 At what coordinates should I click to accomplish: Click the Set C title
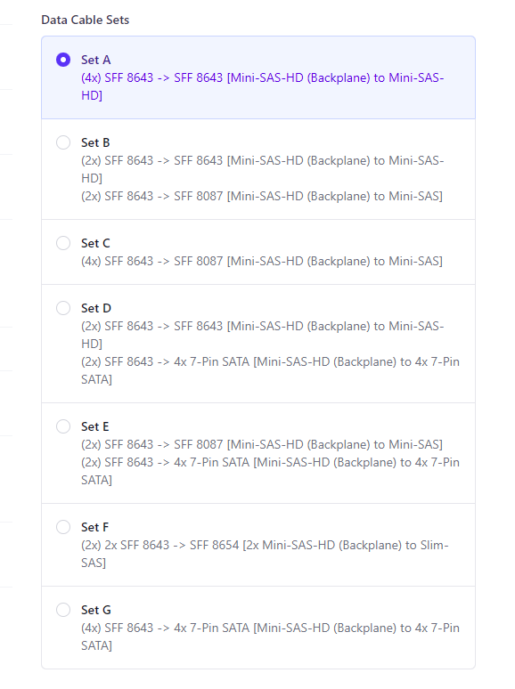[x=95, y=243]
